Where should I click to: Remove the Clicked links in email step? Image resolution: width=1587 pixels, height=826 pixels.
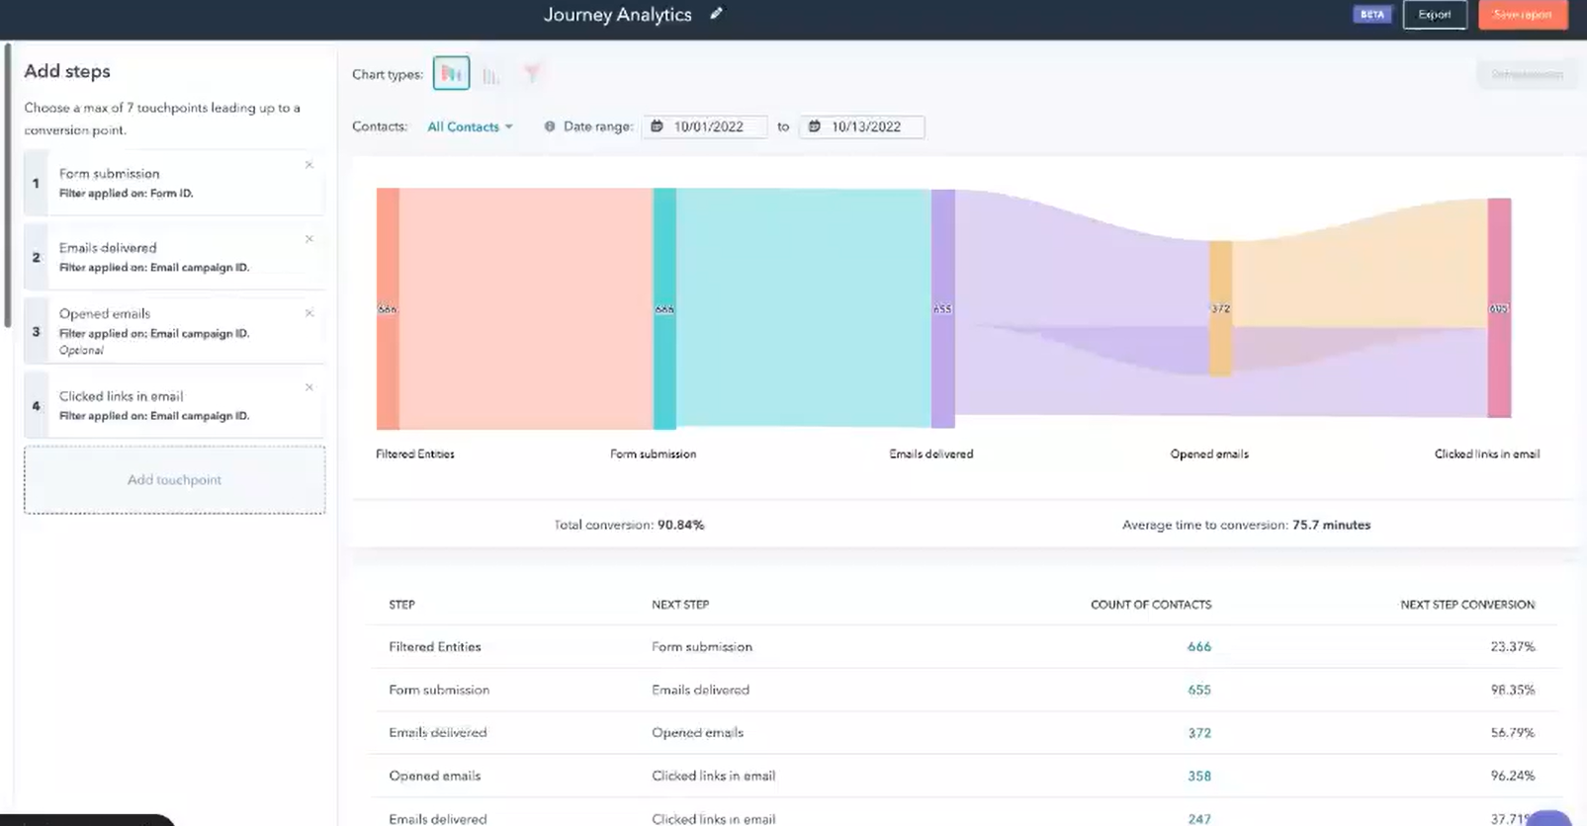(x=309, y=387)
